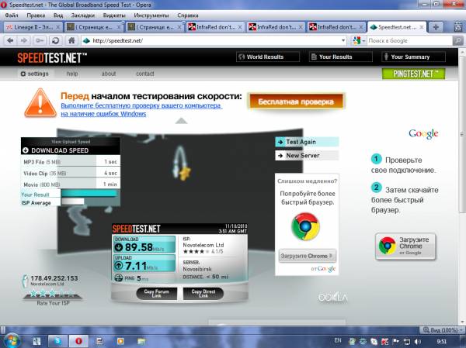
Task: Click the URL address field
Action: pyautogui.click(x=214, y=40)
